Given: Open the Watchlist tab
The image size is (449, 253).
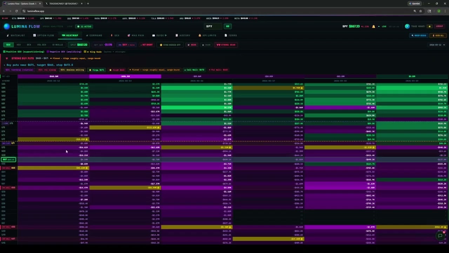Looking at the screenshot, I should click(x=16, y=35).
